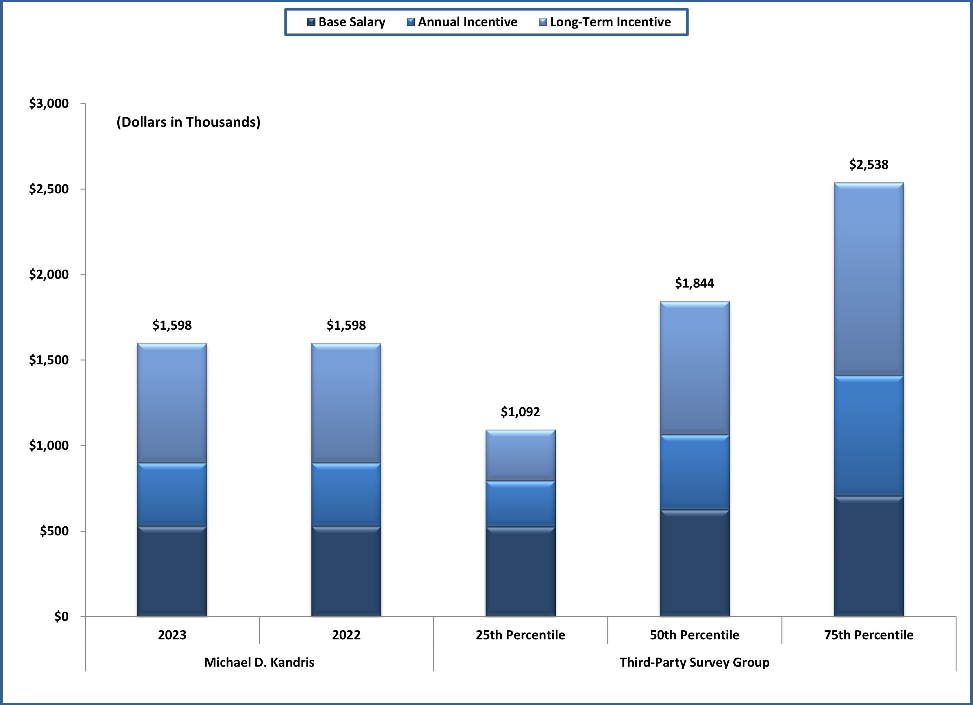This screenshot has width=973, height=705.
Task: Select the $1,092 total data label
Action: pyautogui.click(x=520, y=412)
